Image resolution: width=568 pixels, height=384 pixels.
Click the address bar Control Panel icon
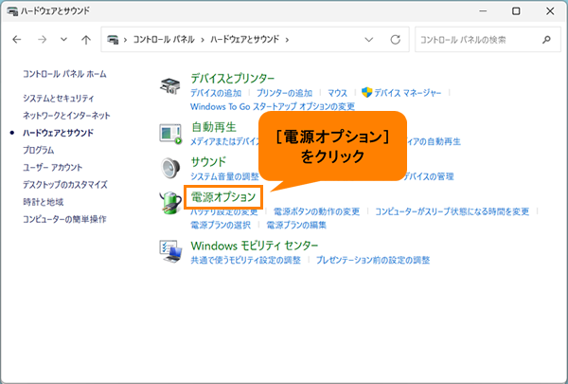(x=113, y=39)
